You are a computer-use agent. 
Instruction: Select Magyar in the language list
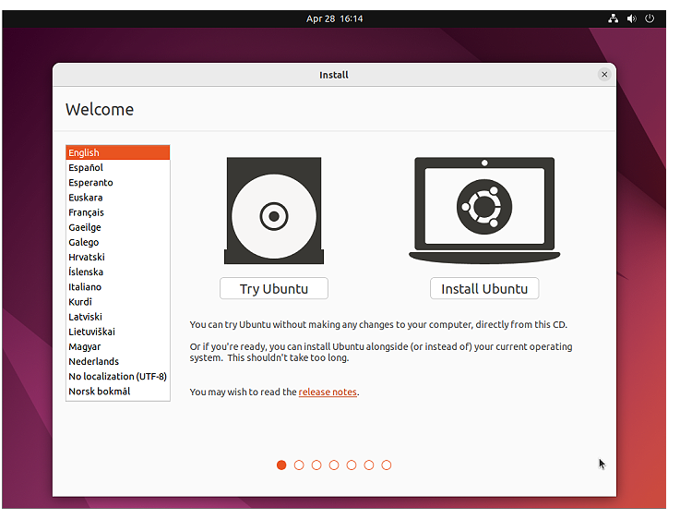coord(118,346)
